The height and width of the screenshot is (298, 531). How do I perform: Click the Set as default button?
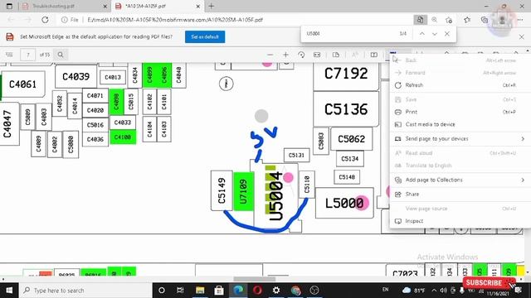pyautogui.click(x=205, y=36)
